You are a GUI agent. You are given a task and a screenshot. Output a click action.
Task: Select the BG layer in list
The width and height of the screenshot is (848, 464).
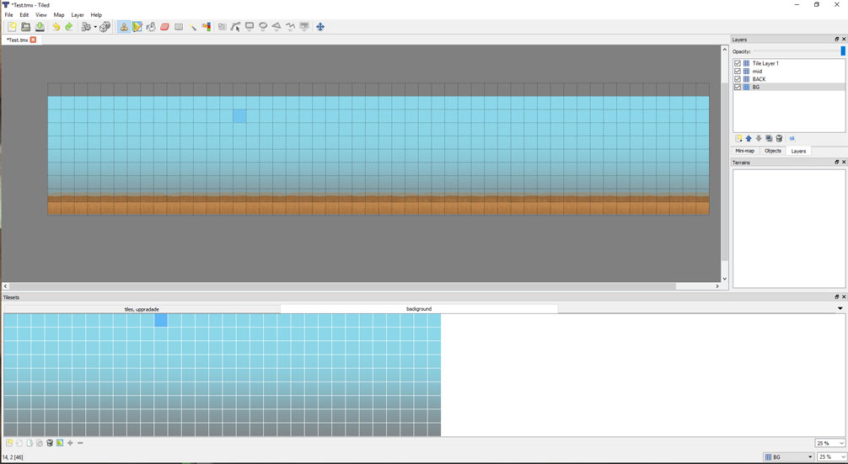pos(756,88)
